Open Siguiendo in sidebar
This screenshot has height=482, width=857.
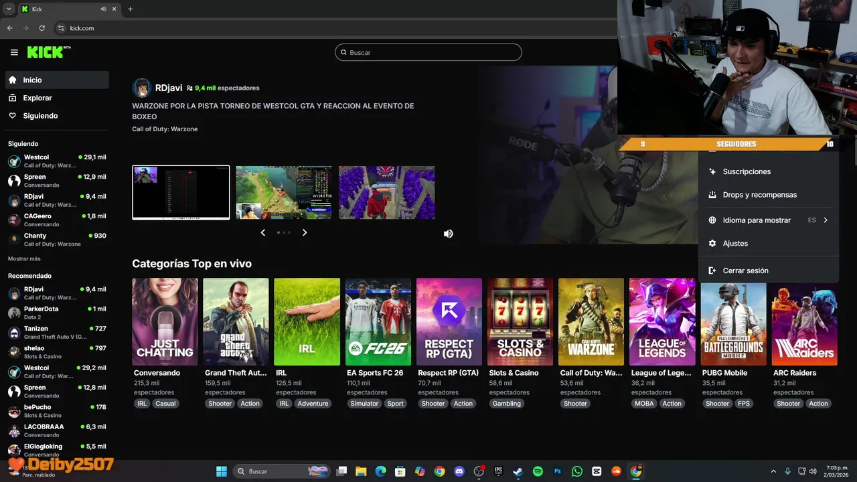point(57,116)
